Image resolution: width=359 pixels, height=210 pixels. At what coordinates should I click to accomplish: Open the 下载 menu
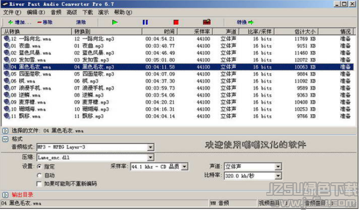click(x=88, y=12)
